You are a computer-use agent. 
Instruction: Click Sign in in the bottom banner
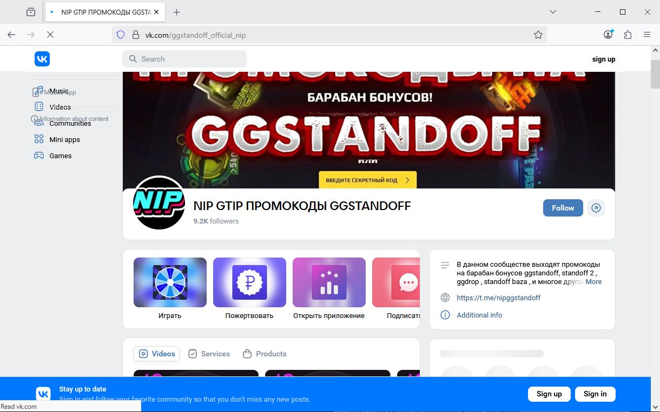tap(595, 394)
